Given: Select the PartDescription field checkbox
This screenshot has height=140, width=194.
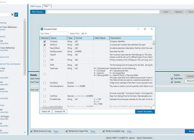Looking at the screenshot, I should 45,52.
